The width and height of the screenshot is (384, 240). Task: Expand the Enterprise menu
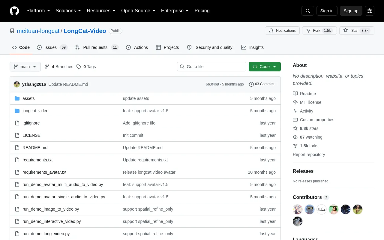click(175, 11)
